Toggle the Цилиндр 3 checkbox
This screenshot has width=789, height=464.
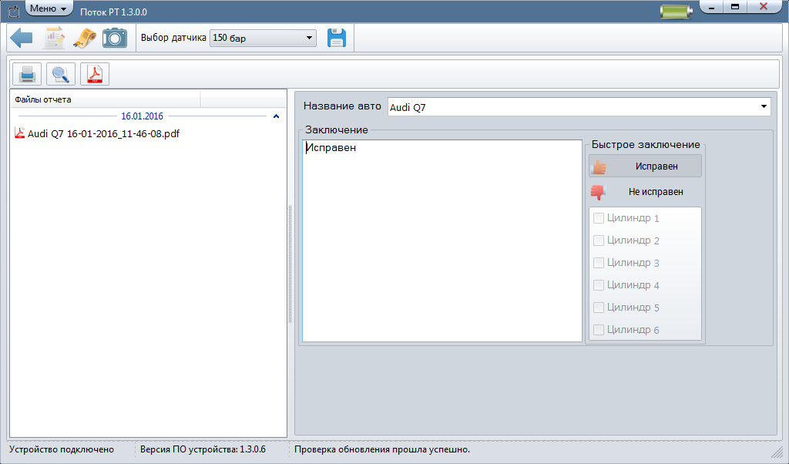(x=599, y=263)
